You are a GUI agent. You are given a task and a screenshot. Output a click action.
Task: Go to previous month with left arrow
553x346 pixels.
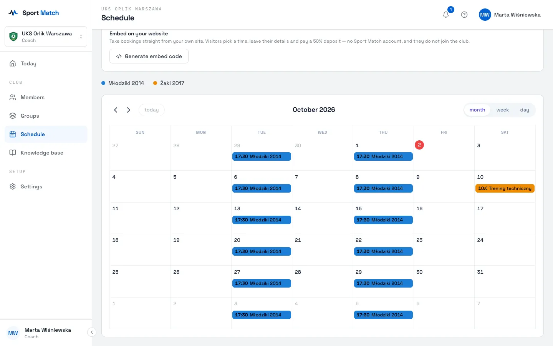[116, 110]
